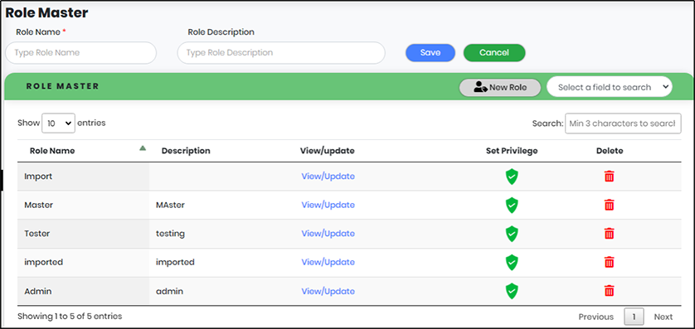Click the Delete column header
The image size is (695, 329).
[610, 151]
